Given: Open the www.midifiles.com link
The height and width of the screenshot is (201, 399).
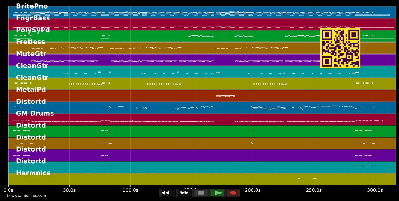Looking at the screenshot, I should tap(26, 196).
